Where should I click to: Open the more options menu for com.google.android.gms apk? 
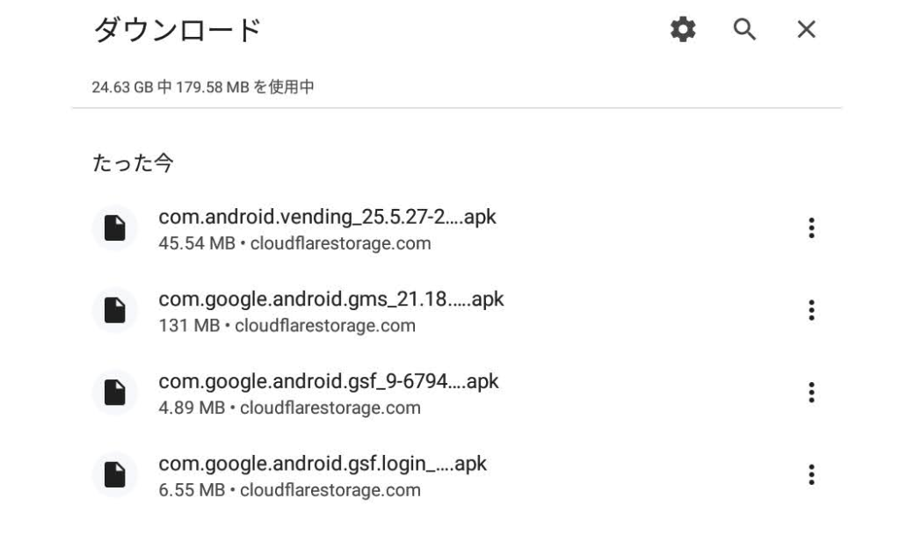point(811,311)
